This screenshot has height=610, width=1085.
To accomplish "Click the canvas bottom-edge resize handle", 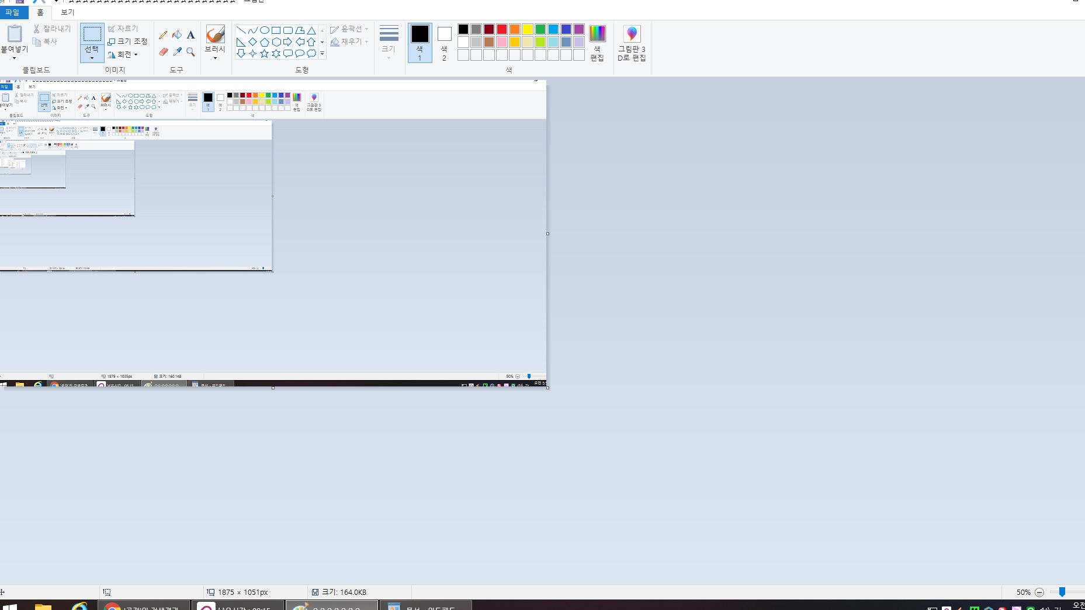I will tap(273, 388).
